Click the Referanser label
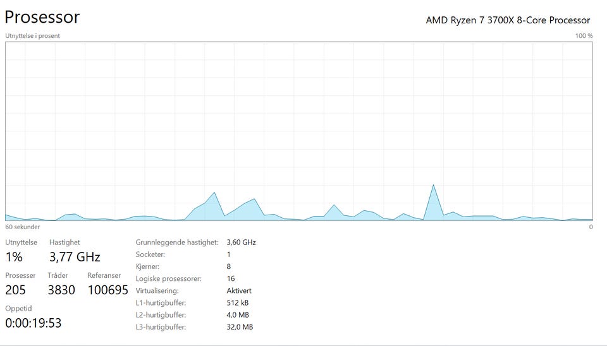The height and width of the screenshot is (346, 607). click(x=104, y=275)
